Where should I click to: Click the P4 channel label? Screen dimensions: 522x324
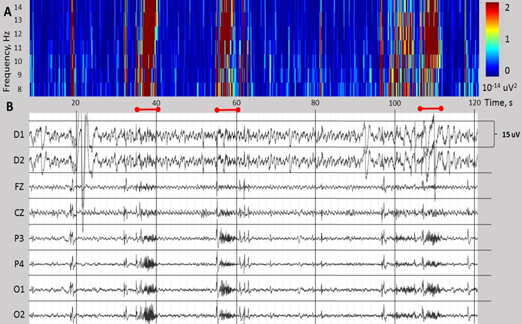tap(17, 264)
